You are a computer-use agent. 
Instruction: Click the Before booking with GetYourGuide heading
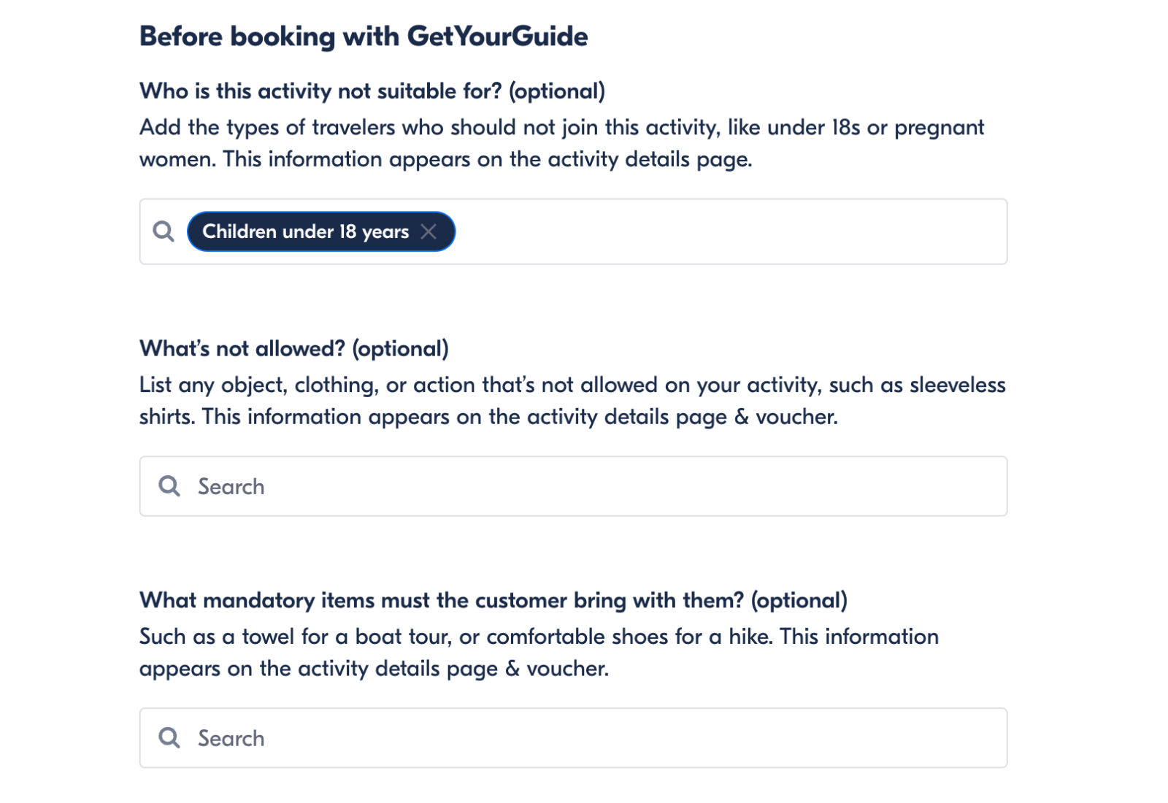coord(364,35)
